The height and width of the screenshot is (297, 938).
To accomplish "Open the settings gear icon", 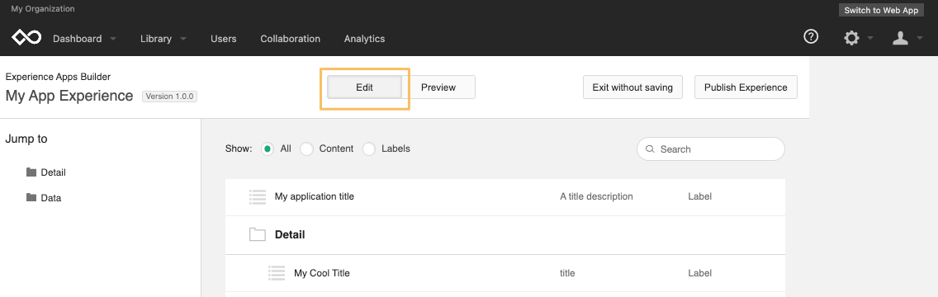I will click(x=851, y=38).
